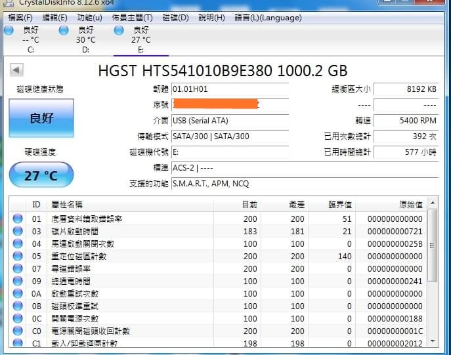Click status orb for attribute 01 row
451x355 pixels.
[x=18, y=219]
